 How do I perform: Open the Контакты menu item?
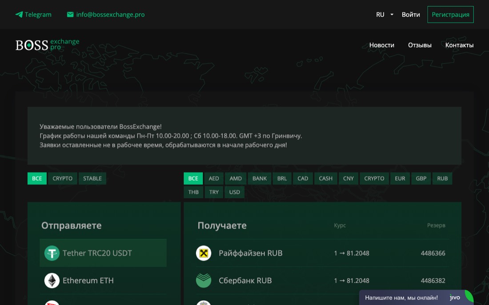(x=459, y=45)
